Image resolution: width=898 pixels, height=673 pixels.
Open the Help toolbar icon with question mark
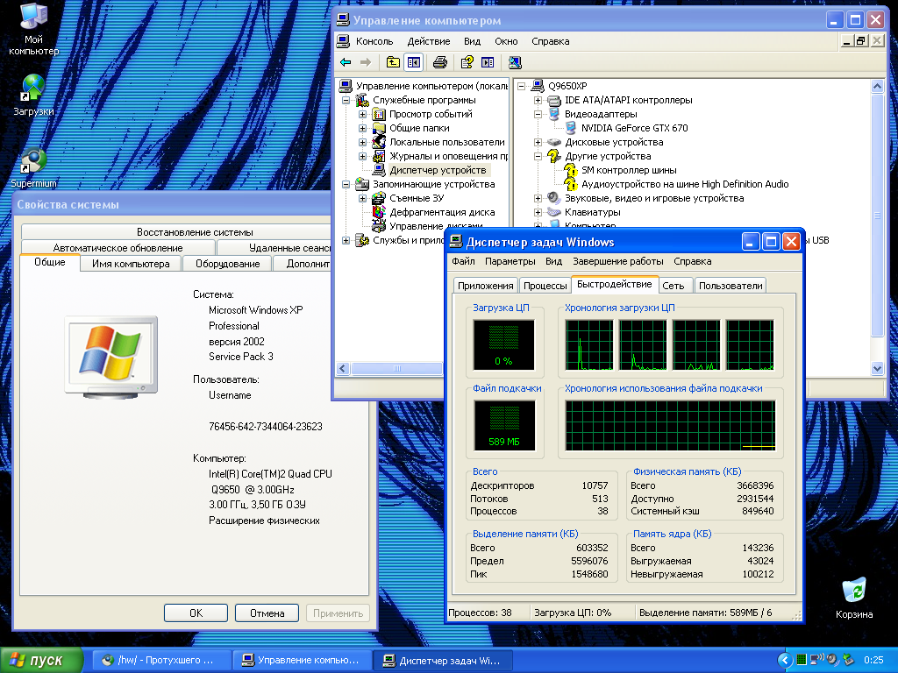pyautogui.click(x=467, y=62)
